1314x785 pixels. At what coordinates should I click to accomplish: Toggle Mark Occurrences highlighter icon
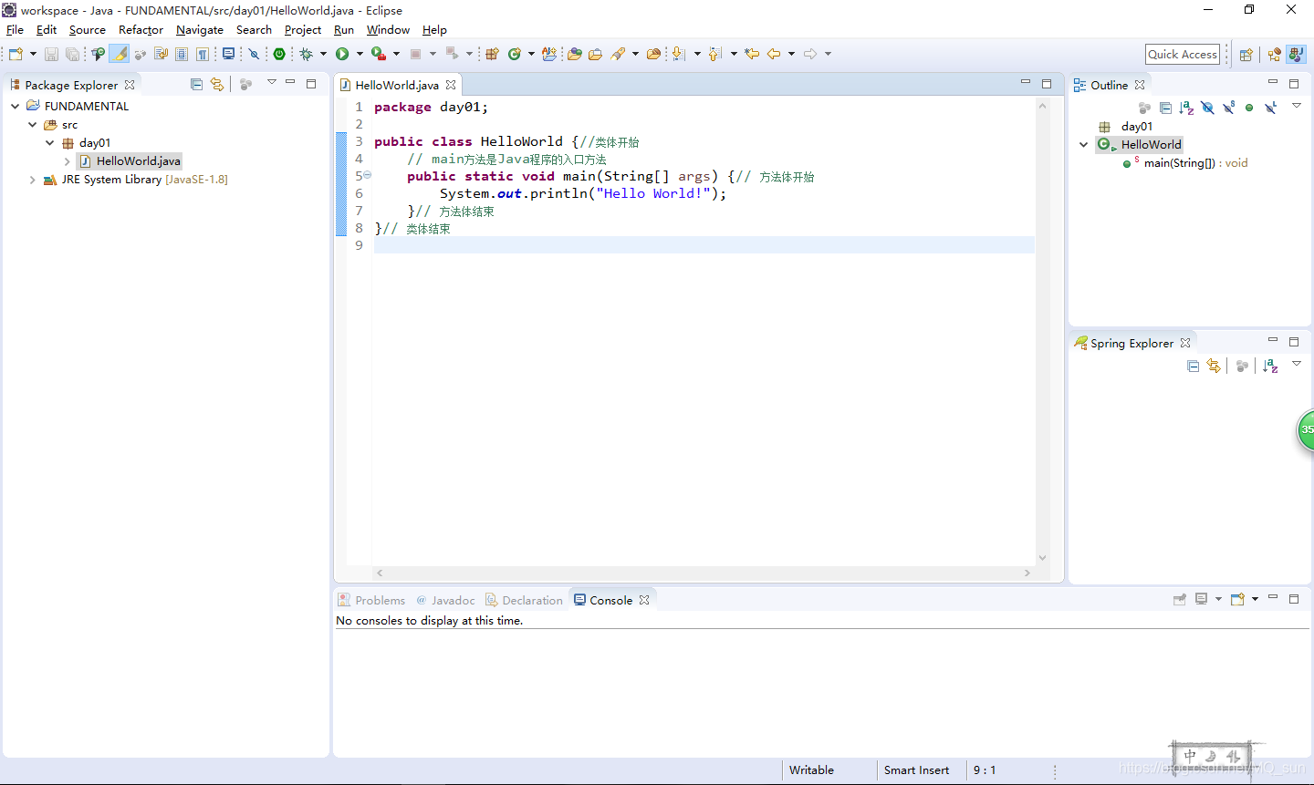pos(120,54)
